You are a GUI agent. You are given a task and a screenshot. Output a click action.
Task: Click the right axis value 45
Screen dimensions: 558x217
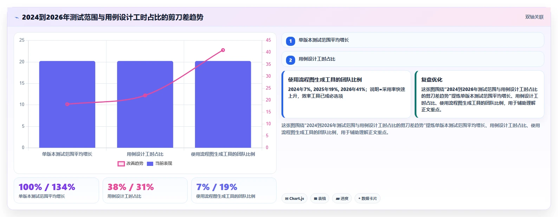pyautogui.click(x=268, y=40)
